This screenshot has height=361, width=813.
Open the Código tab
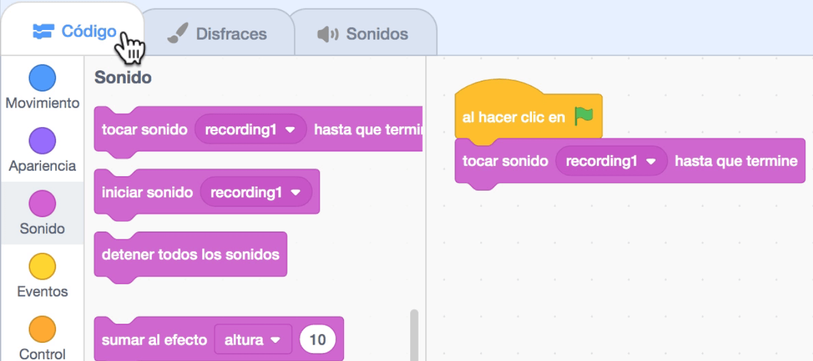[x=74, y=31]
